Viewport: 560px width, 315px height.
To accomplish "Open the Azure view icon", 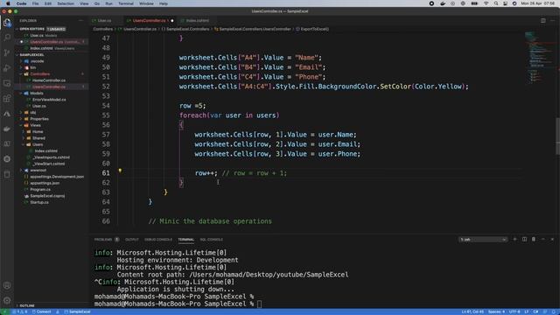I will (x=7, y=114).
